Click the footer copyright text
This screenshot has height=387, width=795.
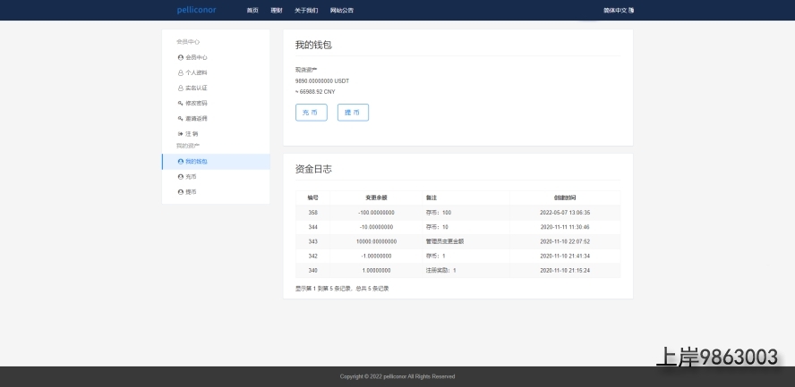click(x=397, y=376)
